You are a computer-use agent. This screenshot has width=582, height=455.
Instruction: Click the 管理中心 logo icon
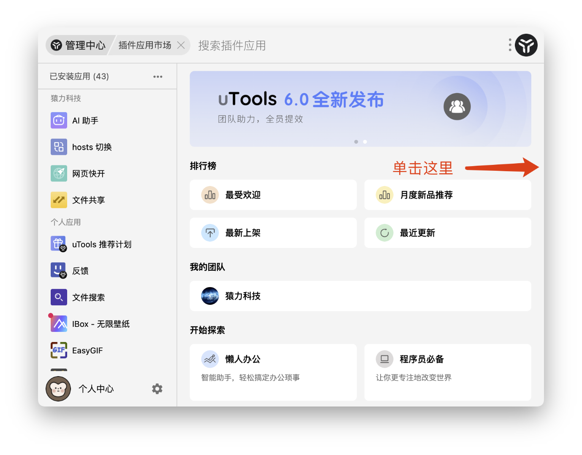[57, 45]
